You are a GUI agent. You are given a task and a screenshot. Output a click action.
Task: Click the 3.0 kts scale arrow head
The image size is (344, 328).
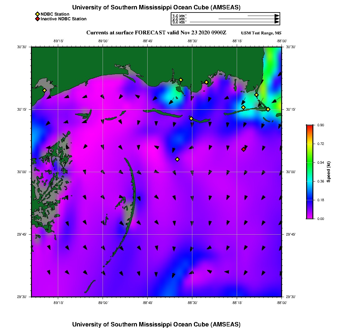(x=277, y=22)
